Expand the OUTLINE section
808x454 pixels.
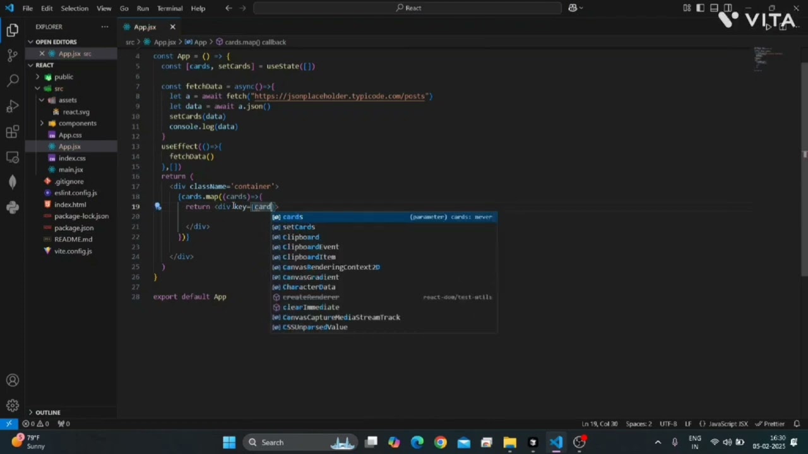point(47,412)
